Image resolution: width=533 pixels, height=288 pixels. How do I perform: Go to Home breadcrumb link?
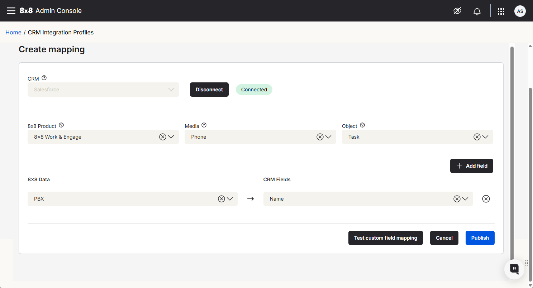coord(13,32)
